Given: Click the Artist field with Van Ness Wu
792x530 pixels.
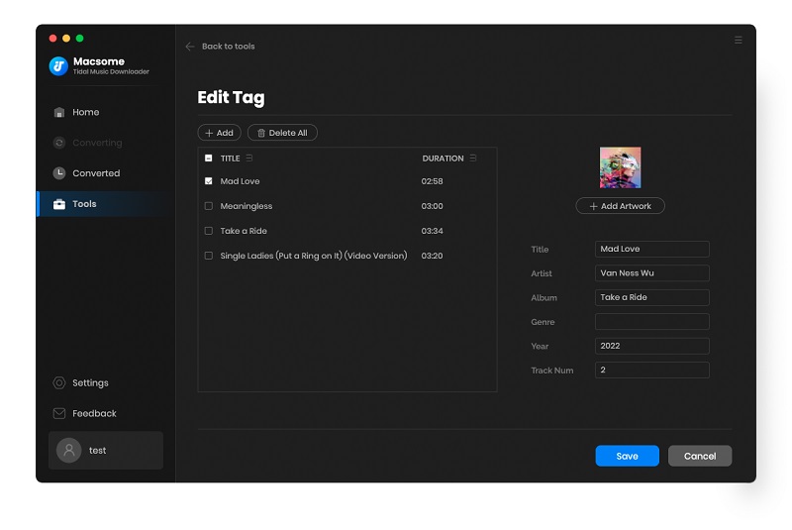Looking at the screenshot, I should click(652, 273).
